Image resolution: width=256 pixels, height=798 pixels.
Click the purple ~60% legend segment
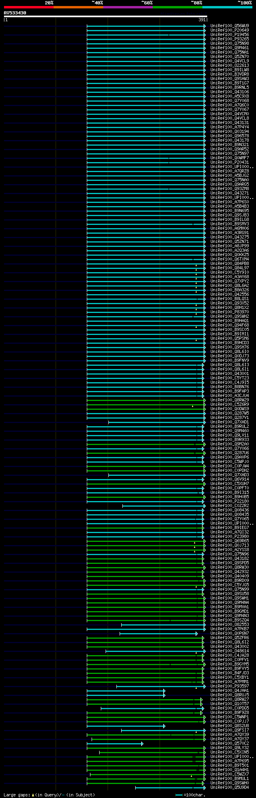click(x=128, y=7)
